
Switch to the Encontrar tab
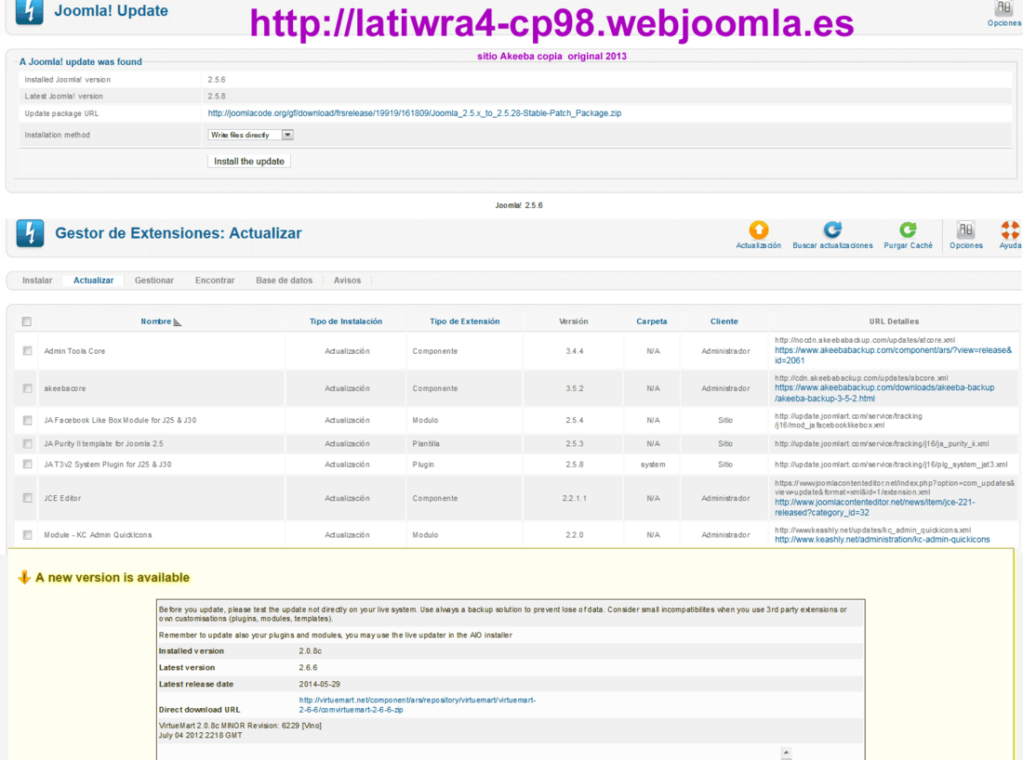pos(215,281)
